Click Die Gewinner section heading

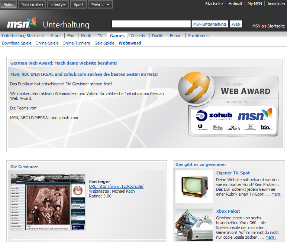point(24,167)
